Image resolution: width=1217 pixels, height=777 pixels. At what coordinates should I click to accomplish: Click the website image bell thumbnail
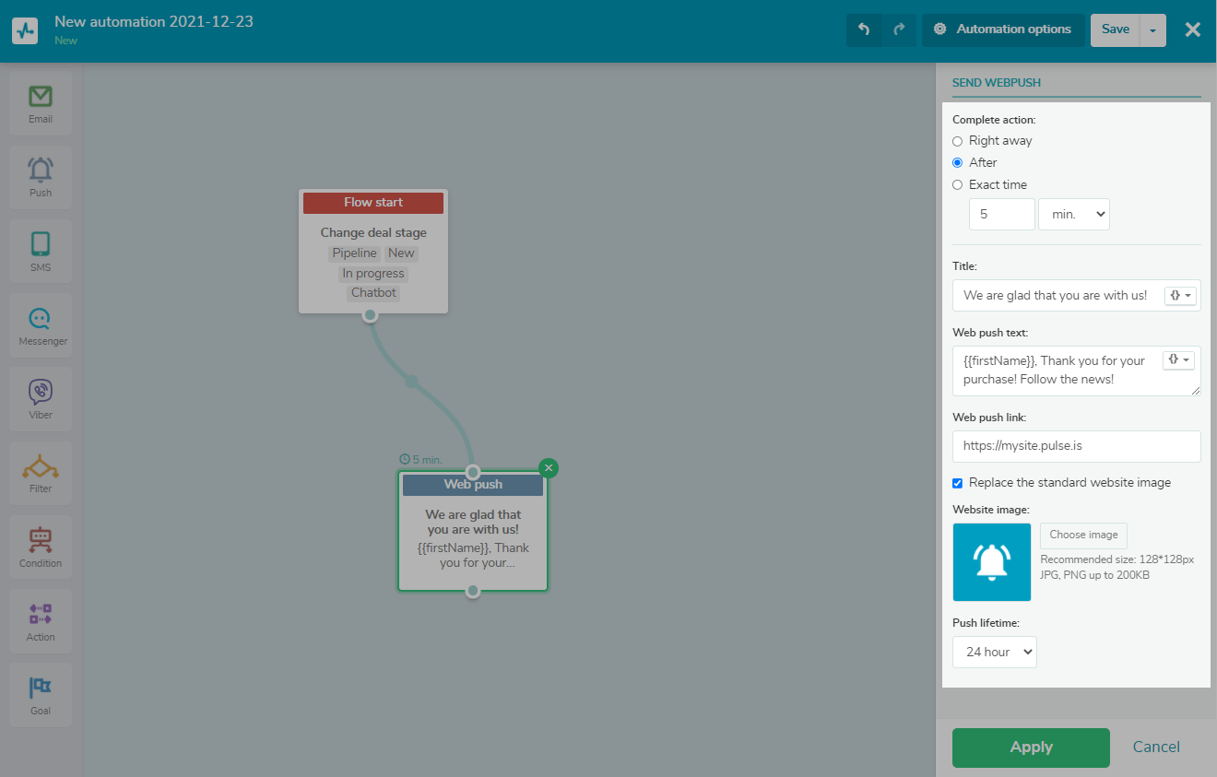point(992,562)
